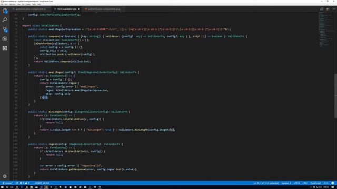
Task: Open the Tasks menu
Action: (34, 4)
